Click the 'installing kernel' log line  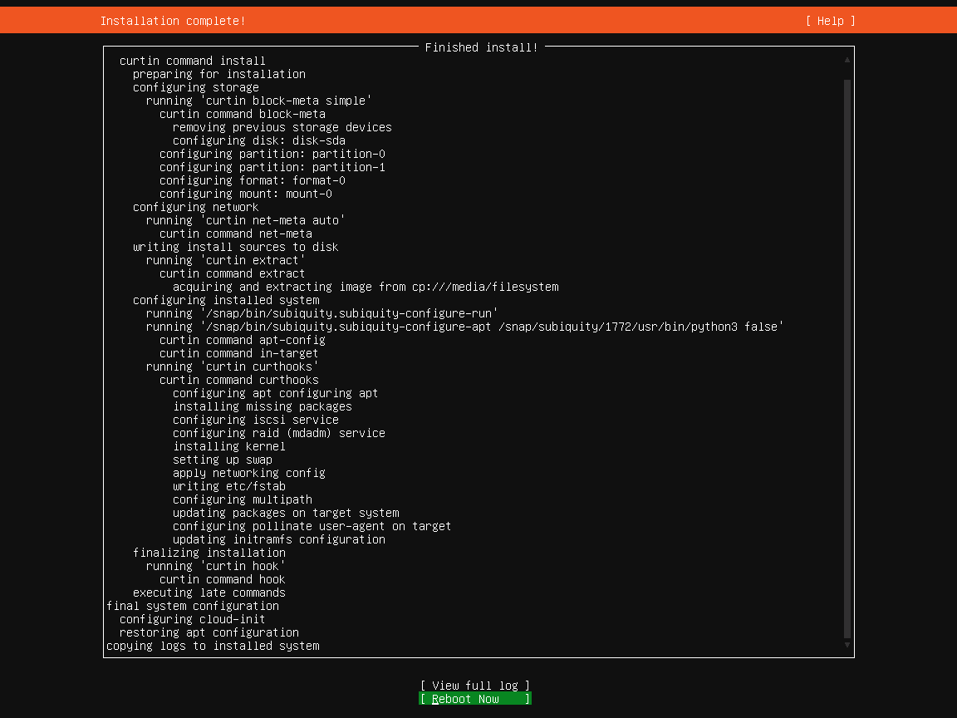pyautogui.click(x=229, y=446)
